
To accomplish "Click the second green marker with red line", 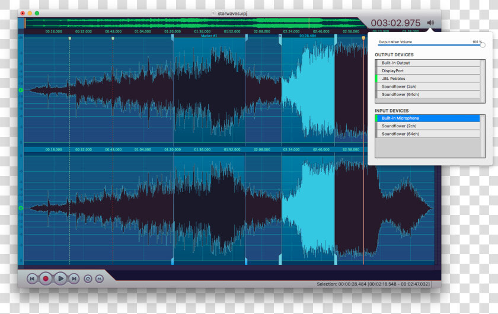I will point(113,39).
